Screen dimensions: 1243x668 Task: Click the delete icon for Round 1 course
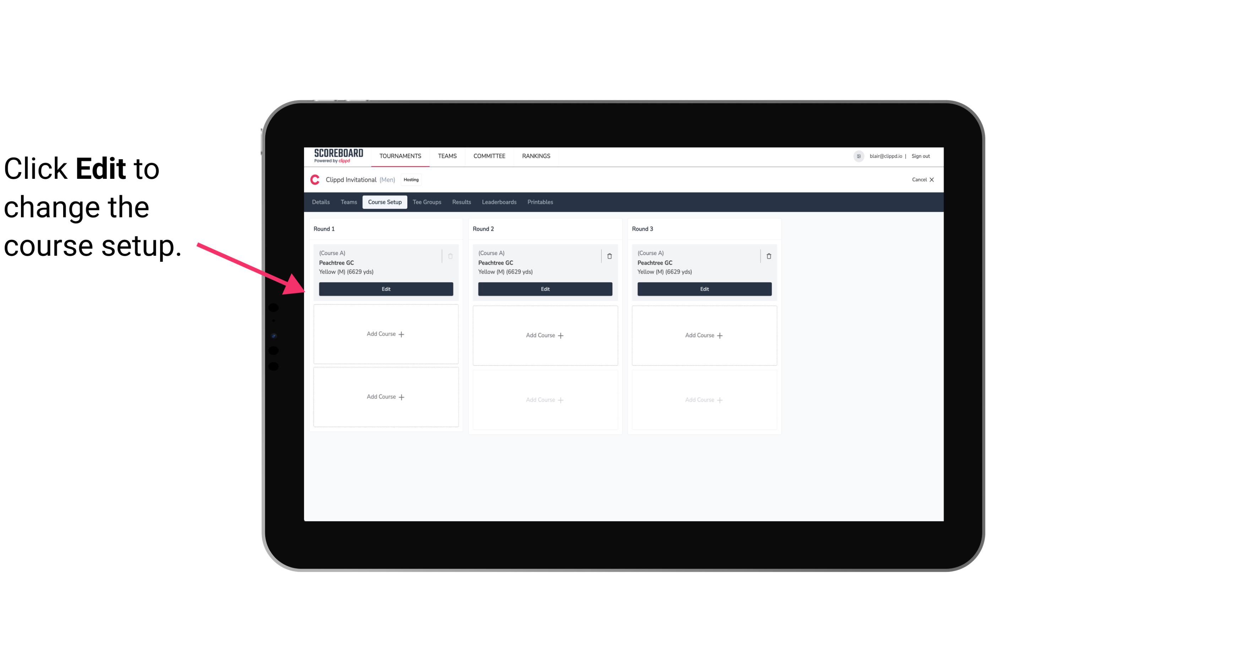pos(451,256)
